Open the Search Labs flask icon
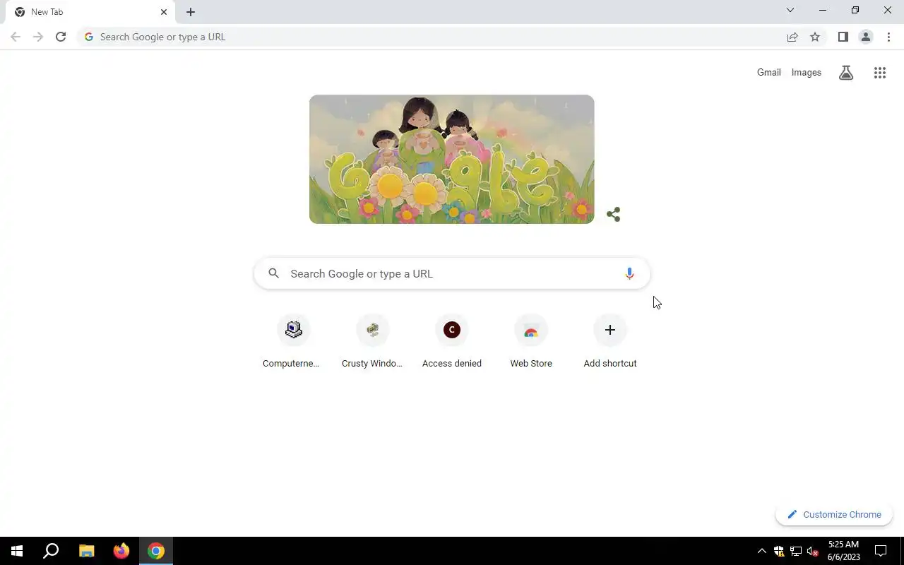 (846, 73)
